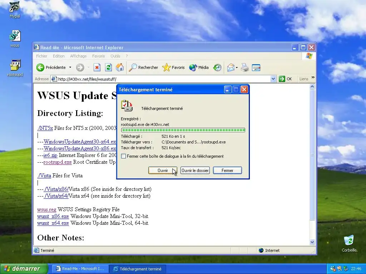The height and width of the screenshot is (274, 366).
Task: Click the page vertical scrollbar thumb
Action: point(312,155)
